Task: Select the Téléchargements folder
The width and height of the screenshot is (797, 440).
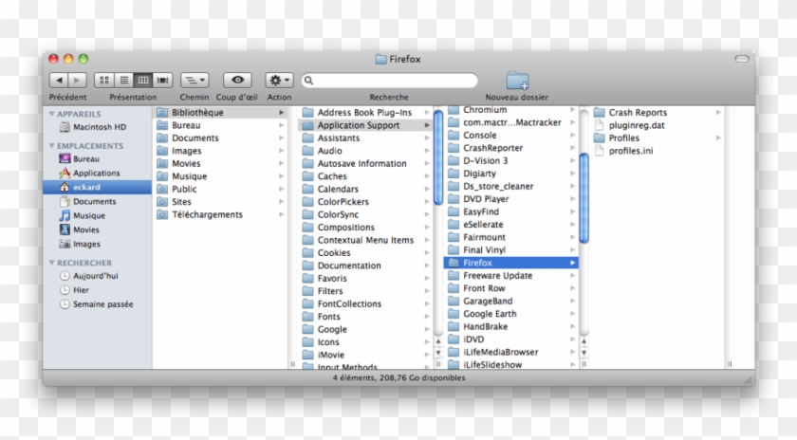Action: pyautogui.click(x=220, y=214)
